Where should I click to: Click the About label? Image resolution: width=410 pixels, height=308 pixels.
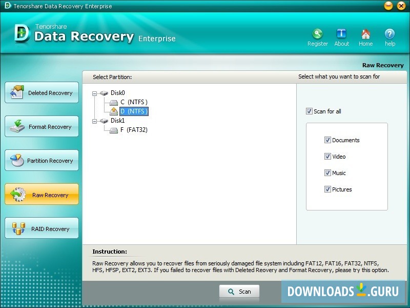point(341,44)
